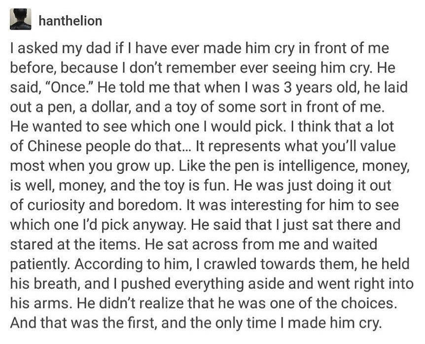Click the word "Chinese" in the post

click(x=52, y=146)
